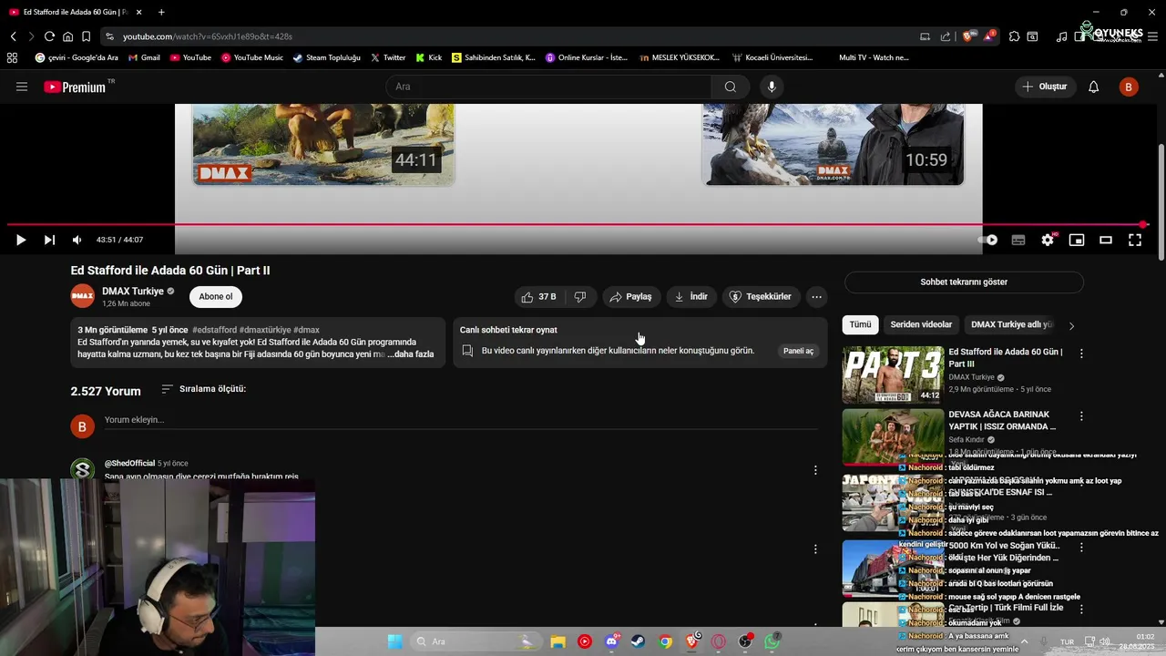Expand more filter chips arrow
This screenshot has width=1166, height=656.
(x=1071, y=325)
